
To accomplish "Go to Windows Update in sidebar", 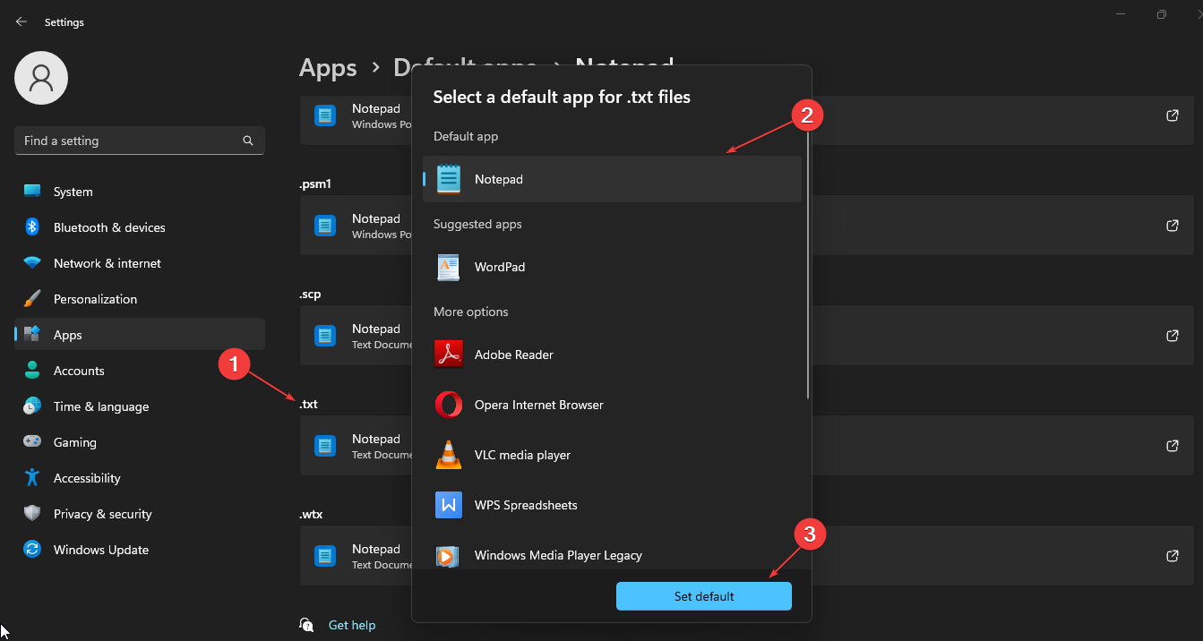I will (100, 550).
